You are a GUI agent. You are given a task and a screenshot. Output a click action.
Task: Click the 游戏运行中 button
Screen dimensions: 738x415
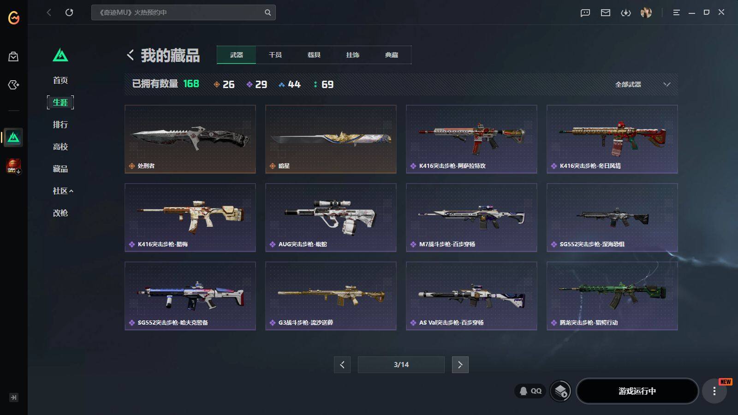point(637,391)
